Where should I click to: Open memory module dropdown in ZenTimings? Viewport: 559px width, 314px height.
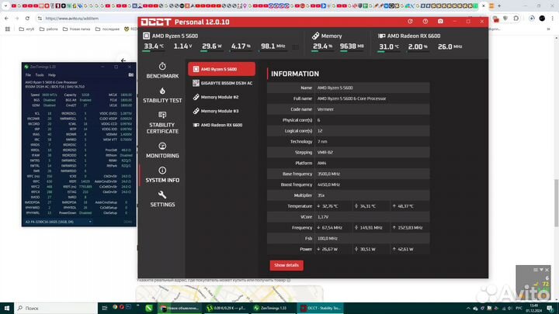[x=57, y=222]
